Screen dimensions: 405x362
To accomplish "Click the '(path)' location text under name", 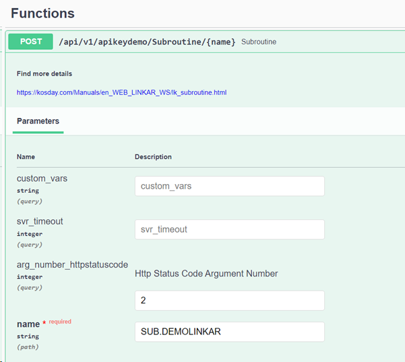I will [28, 347].
